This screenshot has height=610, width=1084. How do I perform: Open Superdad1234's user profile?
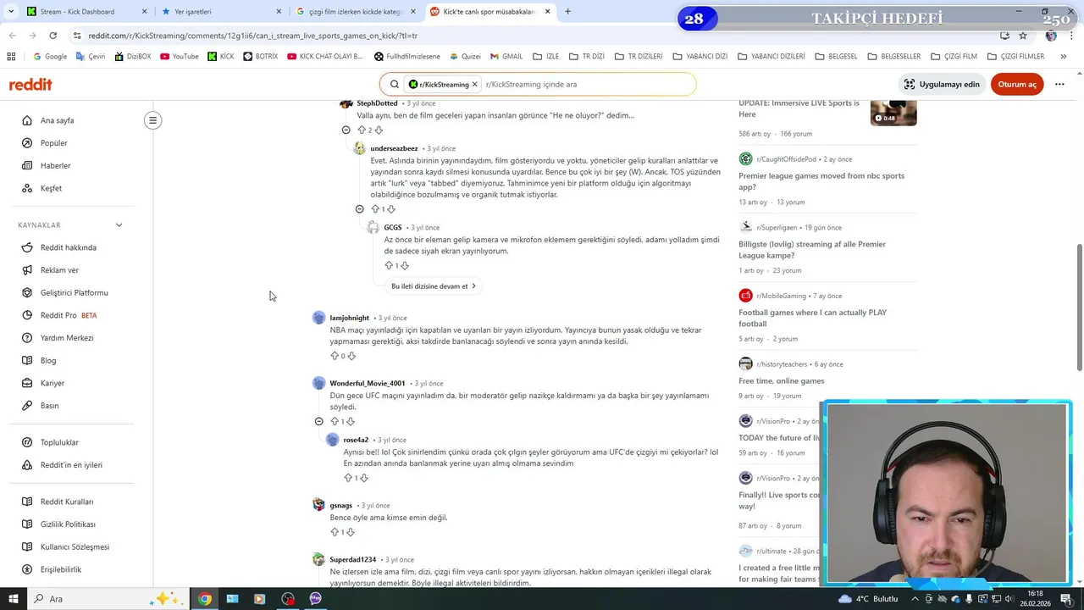352,559
